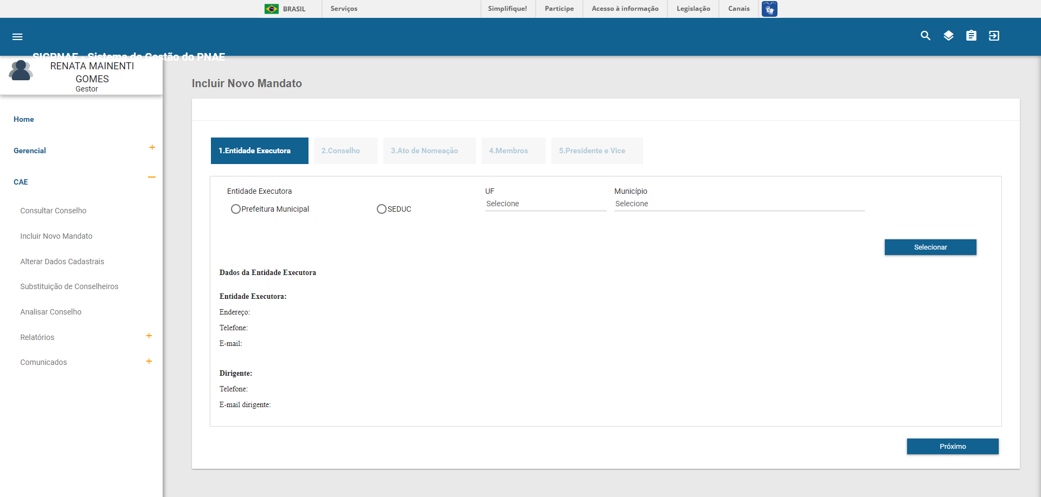Click the user avatar icon

point(21,70)
